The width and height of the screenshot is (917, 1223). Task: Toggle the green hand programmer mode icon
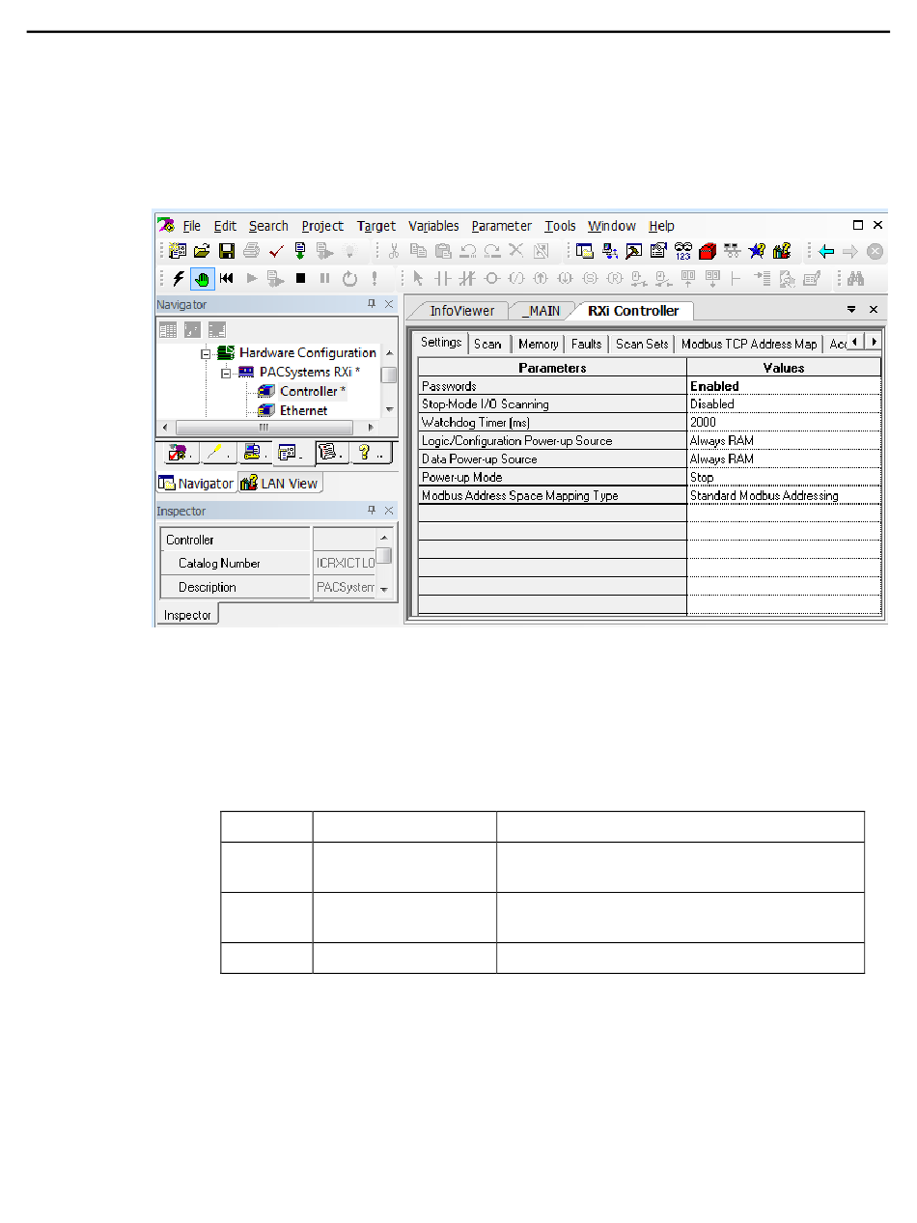(203, 278)
